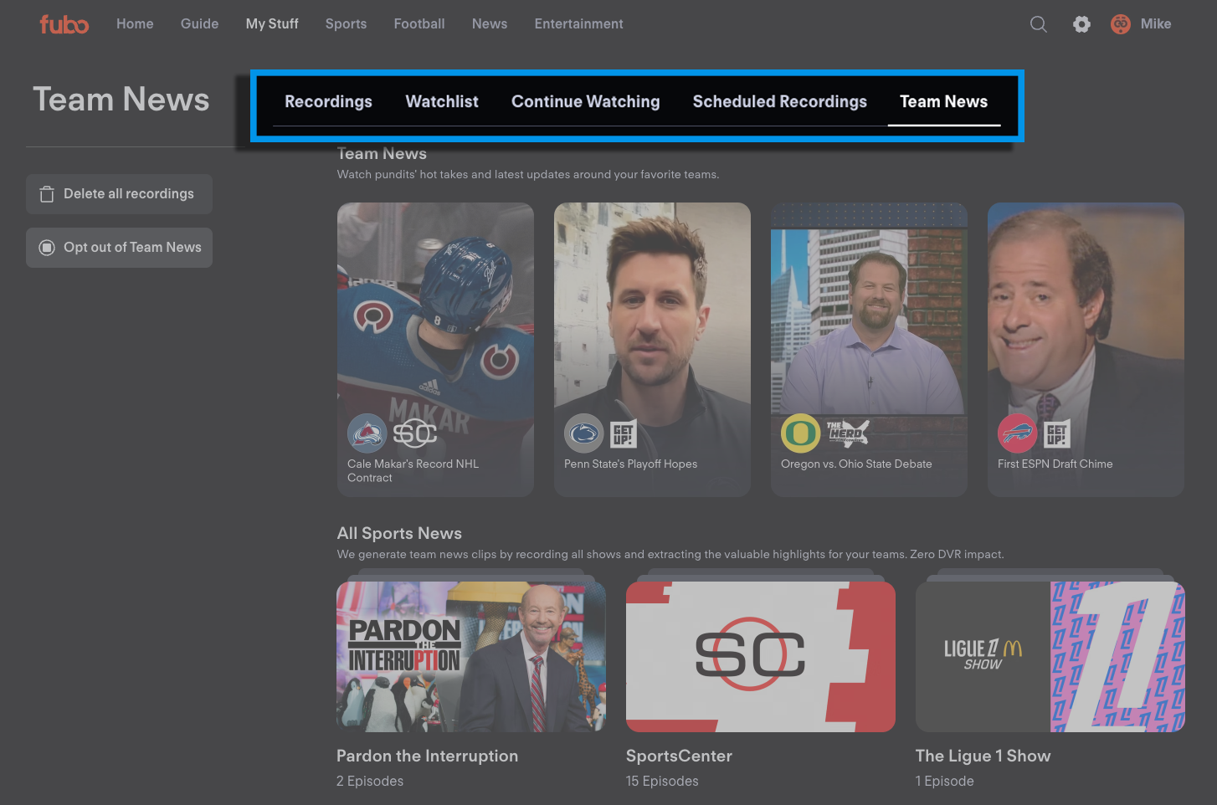
Task: Click the Get Up logo on ESPN Draft card
Action: (1057, 433)
